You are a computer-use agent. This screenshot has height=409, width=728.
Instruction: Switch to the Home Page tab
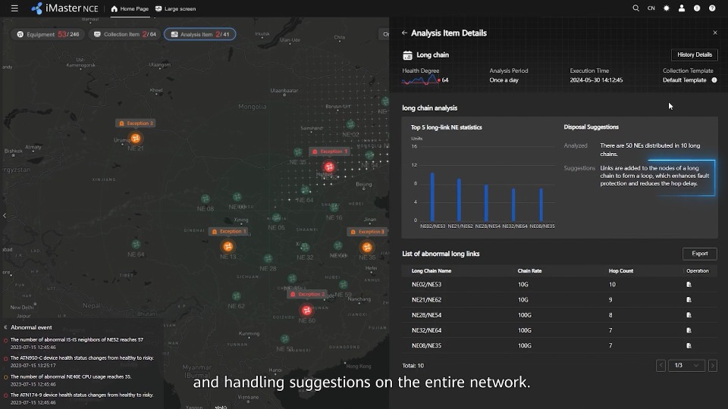click(x=130, y=8)
